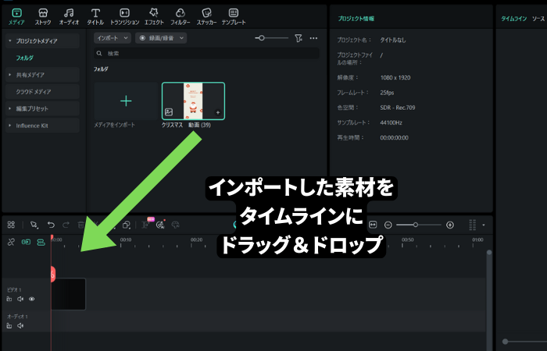Click the 1080 x 1920 resolution value
Image resolution: width=547 pixels, height=351 pixels.
(x=395, y=78)
